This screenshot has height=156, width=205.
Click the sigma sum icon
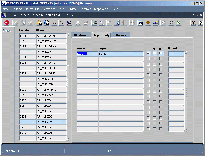click(171, 23)
